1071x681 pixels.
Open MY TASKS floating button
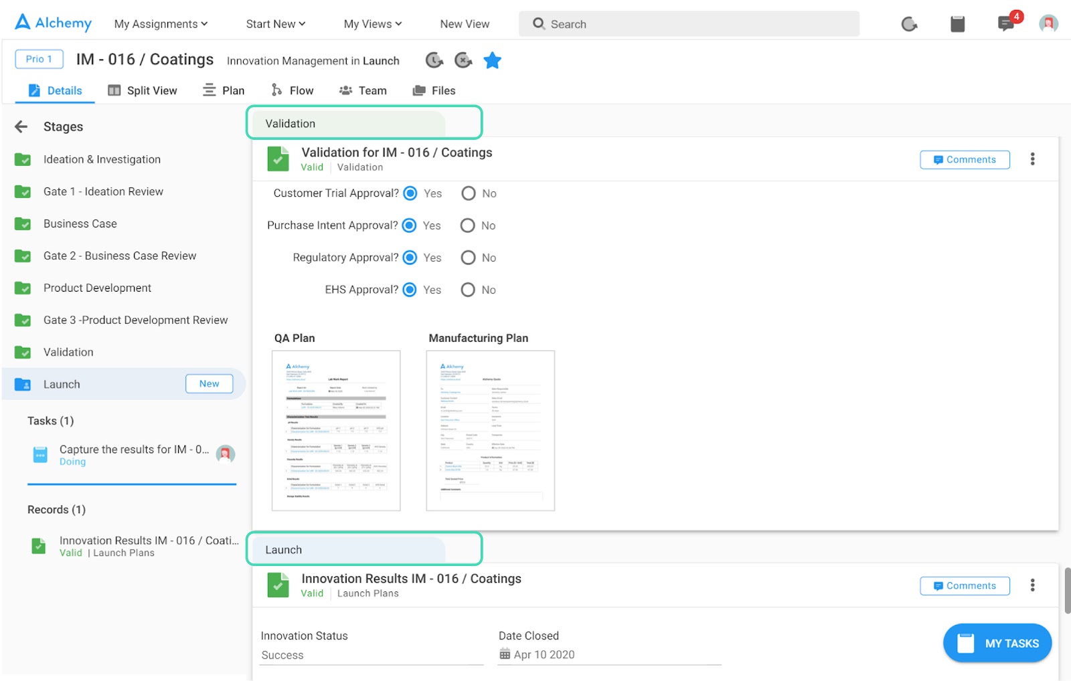(997, 643)
